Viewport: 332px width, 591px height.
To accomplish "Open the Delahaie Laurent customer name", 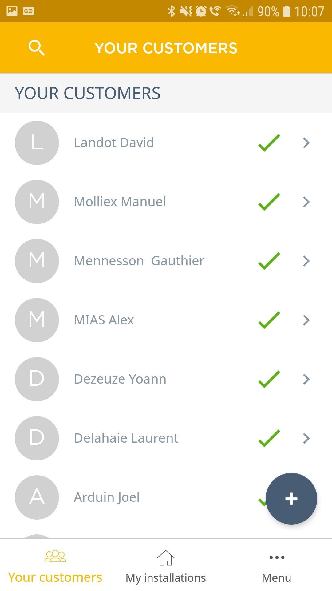I will 126,438.
